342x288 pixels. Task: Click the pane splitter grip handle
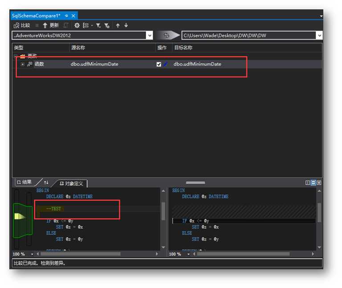coord(195,182)
